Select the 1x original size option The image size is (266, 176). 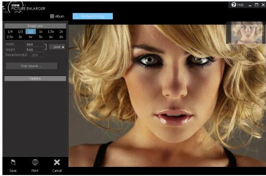tap(41, 32)
